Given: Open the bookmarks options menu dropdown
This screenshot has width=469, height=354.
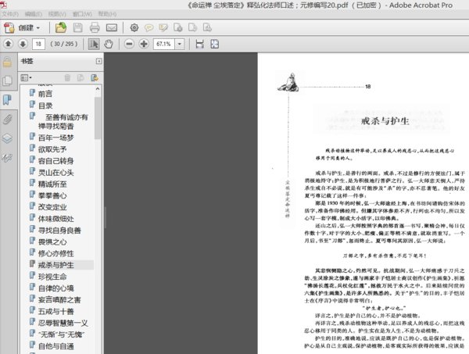Looking at the screenshot, I should (x=26, y=78).
